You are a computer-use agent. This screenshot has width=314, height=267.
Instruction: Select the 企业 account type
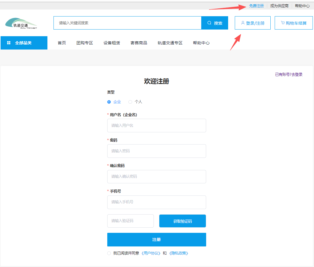click(x=109, y=102)
